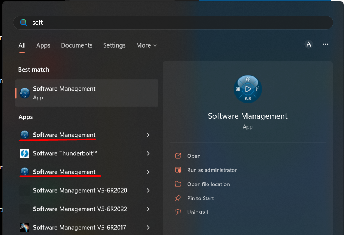
Task: Select the Settings filter tab
Action: [114, 45]
